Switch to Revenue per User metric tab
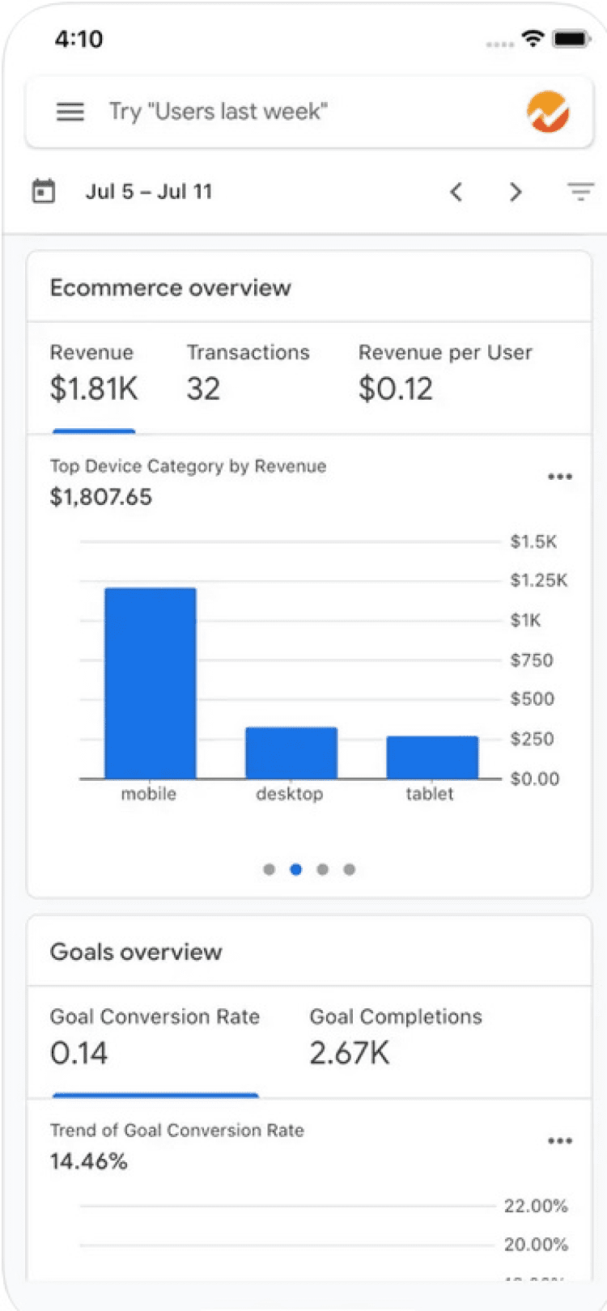 [x=445, y=374]
